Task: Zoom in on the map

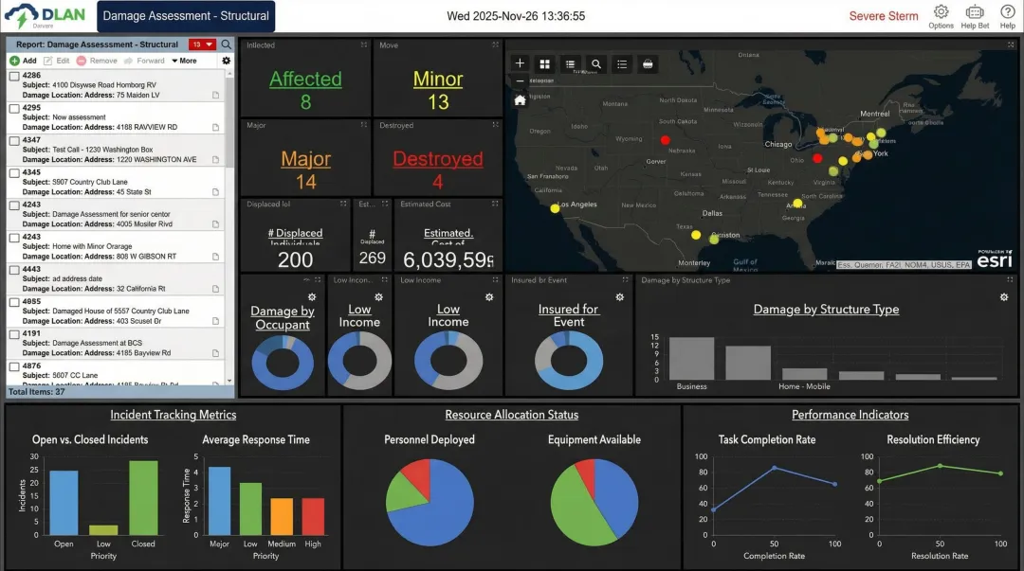Action: click(x=520, y=63)
